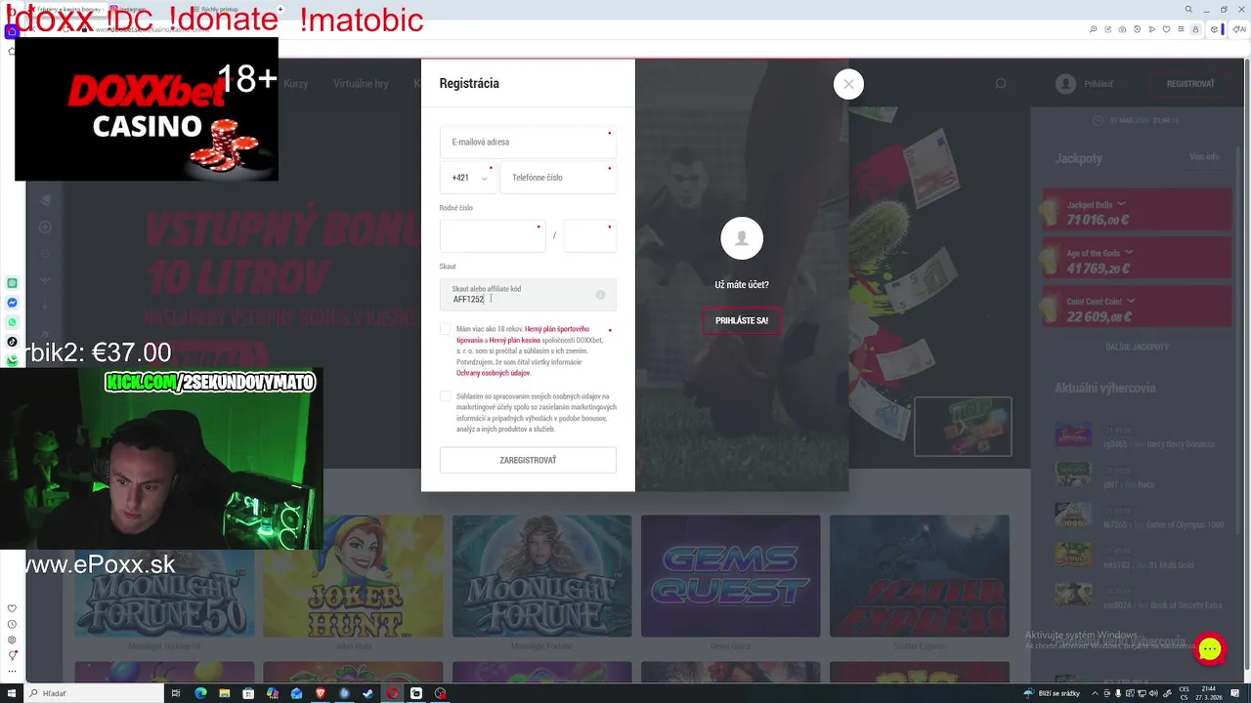The image size is (1251, 703).
Task: Open Brave browser from taskbar
Action: point(321,693)
